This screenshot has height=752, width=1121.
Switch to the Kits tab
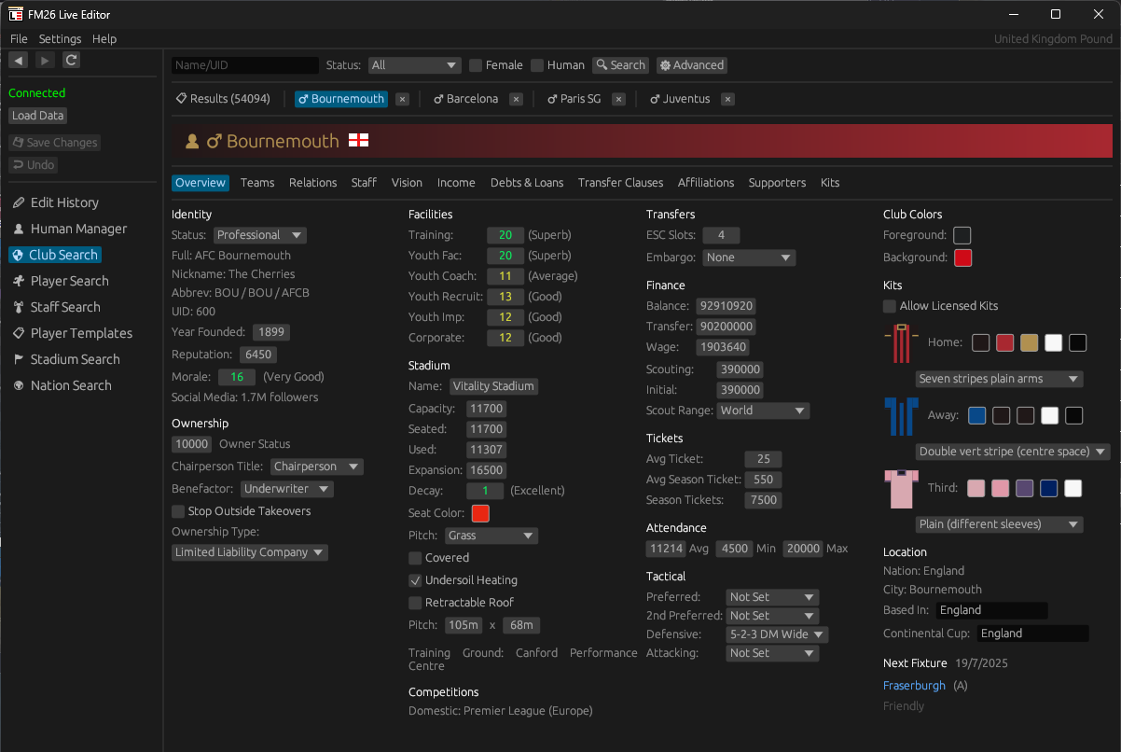(830, 183)
